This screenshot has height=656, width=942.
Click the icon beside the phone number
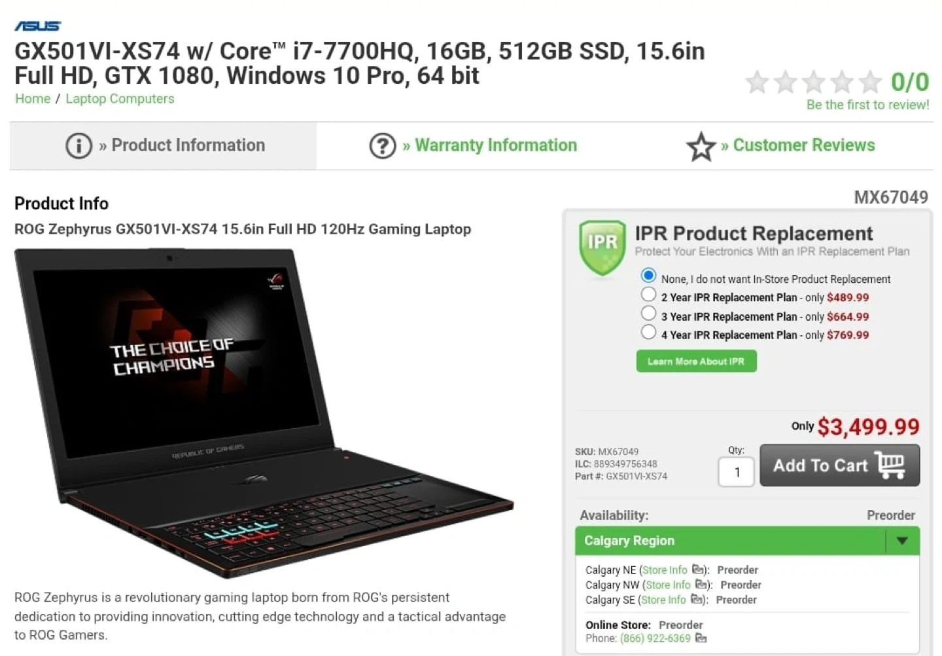701,638
